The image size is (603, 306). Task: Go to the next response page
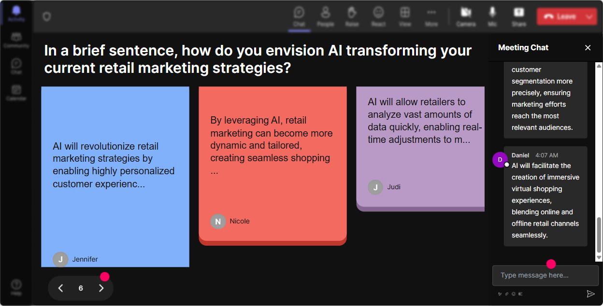[101, 288]
